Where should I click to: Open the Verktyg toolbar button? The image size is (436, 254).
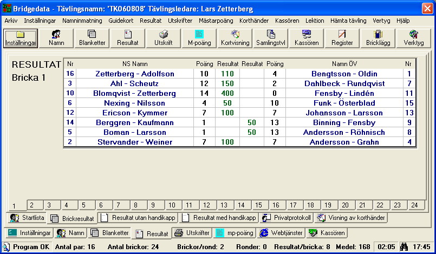point(413,38)
